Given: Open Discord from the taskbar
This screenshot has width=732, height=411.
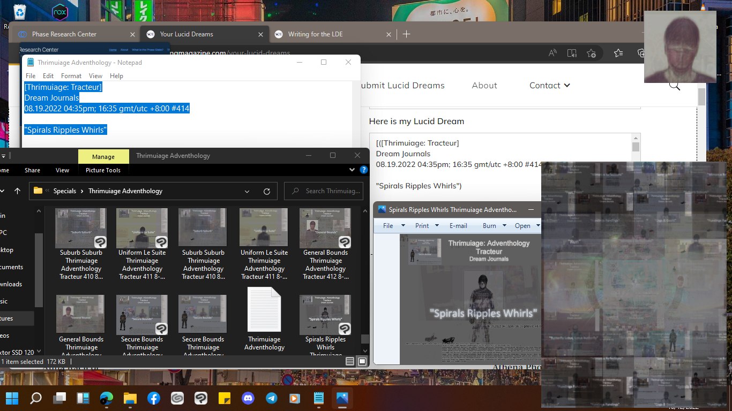Looking at the screenshot, I should click(x=248, y=398).
